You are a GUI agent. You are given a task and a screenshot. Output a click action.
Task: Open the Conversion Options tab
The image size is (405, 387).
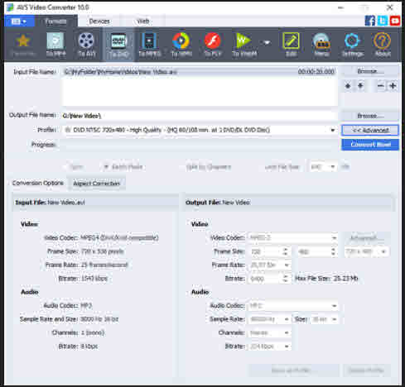click(38, 183)
